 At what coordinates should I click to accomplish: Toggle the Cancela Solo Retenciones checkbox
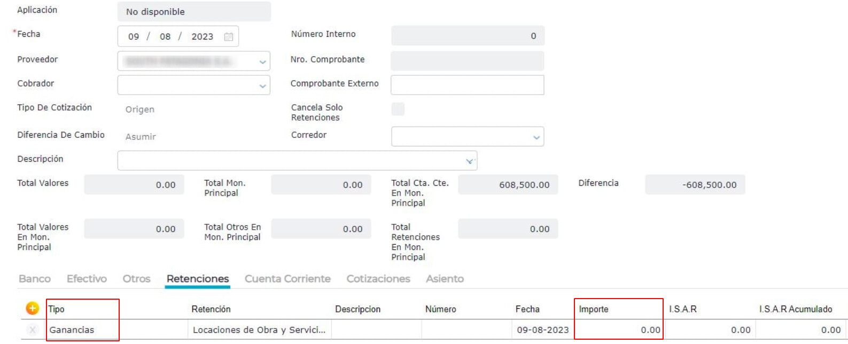398,109
